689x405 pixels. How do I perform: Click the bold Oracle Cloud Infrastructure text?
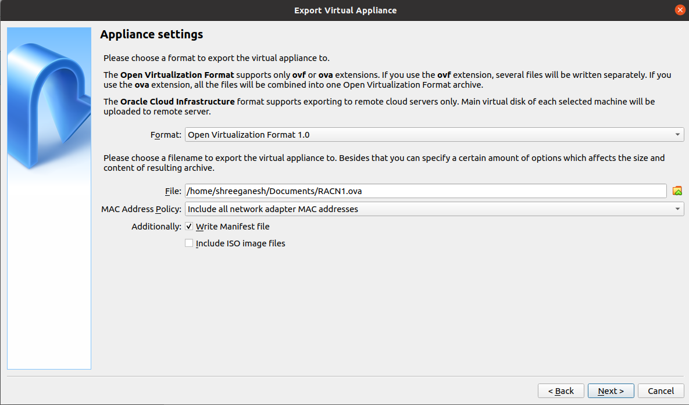(177, 102)
